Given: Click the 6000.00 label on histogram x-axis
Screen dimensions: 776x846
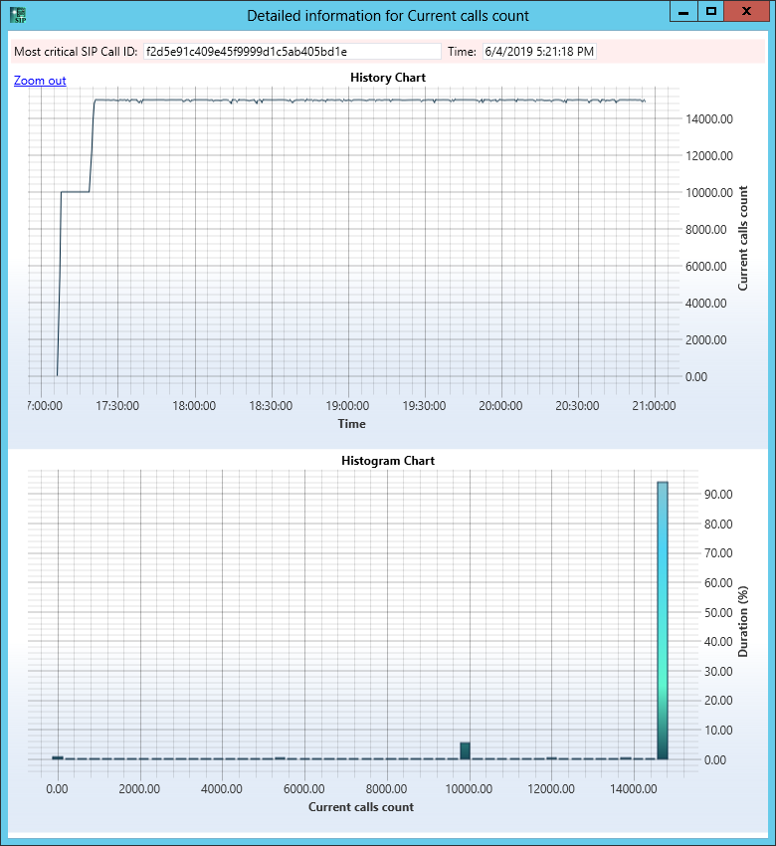Looking at the screenshot, I should click(304, 789).
